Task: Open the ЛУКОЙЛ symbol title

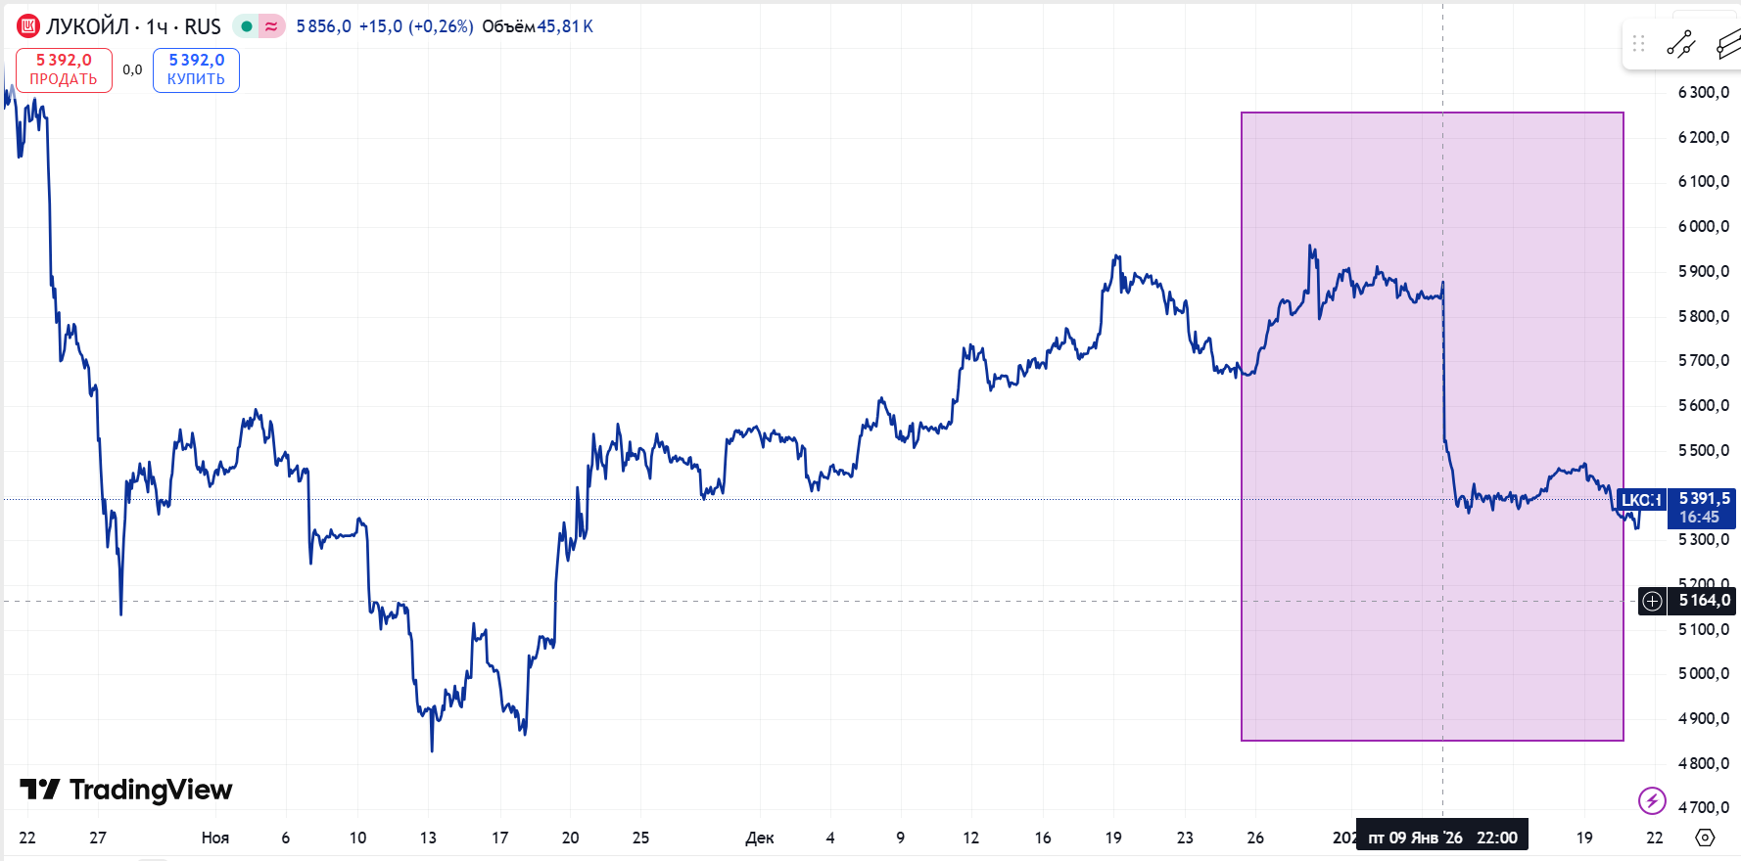Action: [x=88, y=26]
